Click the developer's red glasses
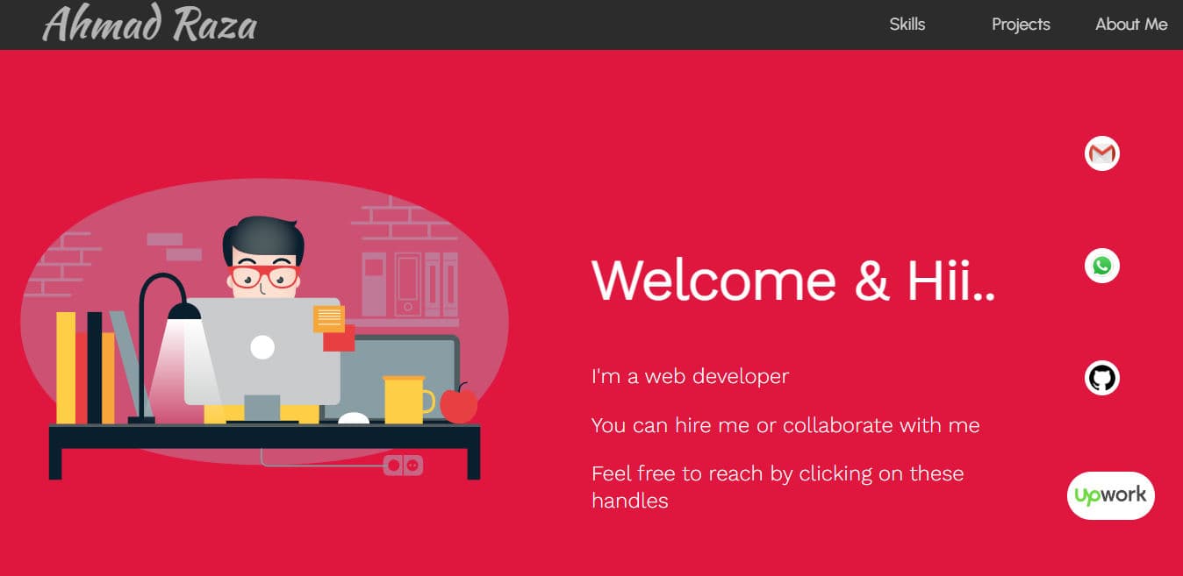Image resolution: width=1183 pixels, height=576 pixels. 264,278
